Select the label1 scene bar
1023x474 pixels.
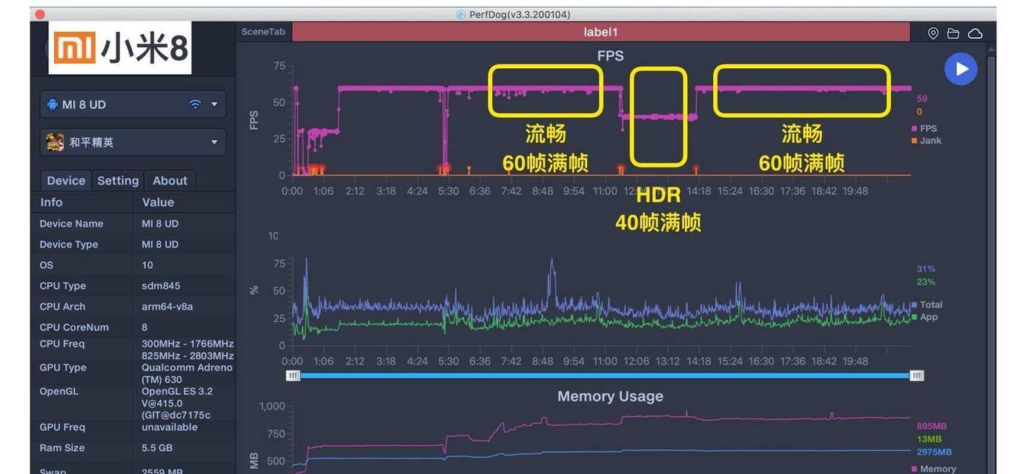[600, 32]
